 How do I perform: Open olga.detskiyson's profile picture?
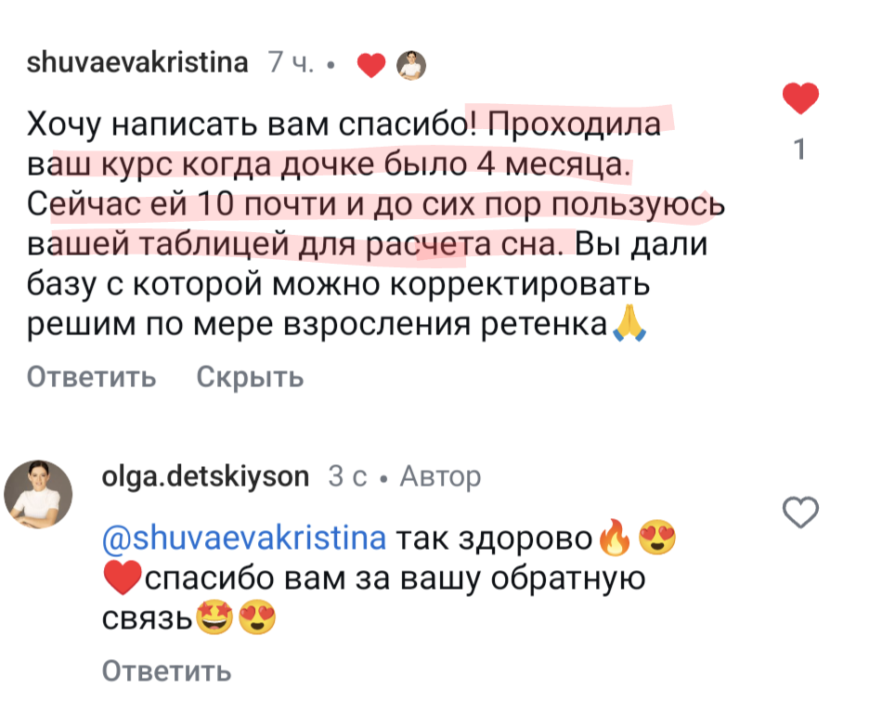39,493
